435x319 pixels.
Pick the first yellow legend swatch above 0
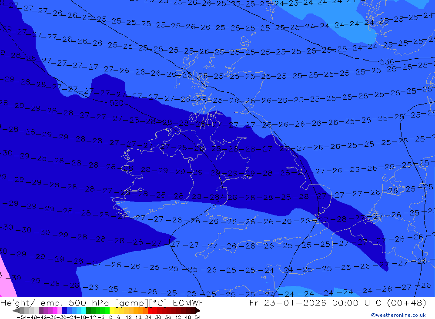tap(112, 311)
